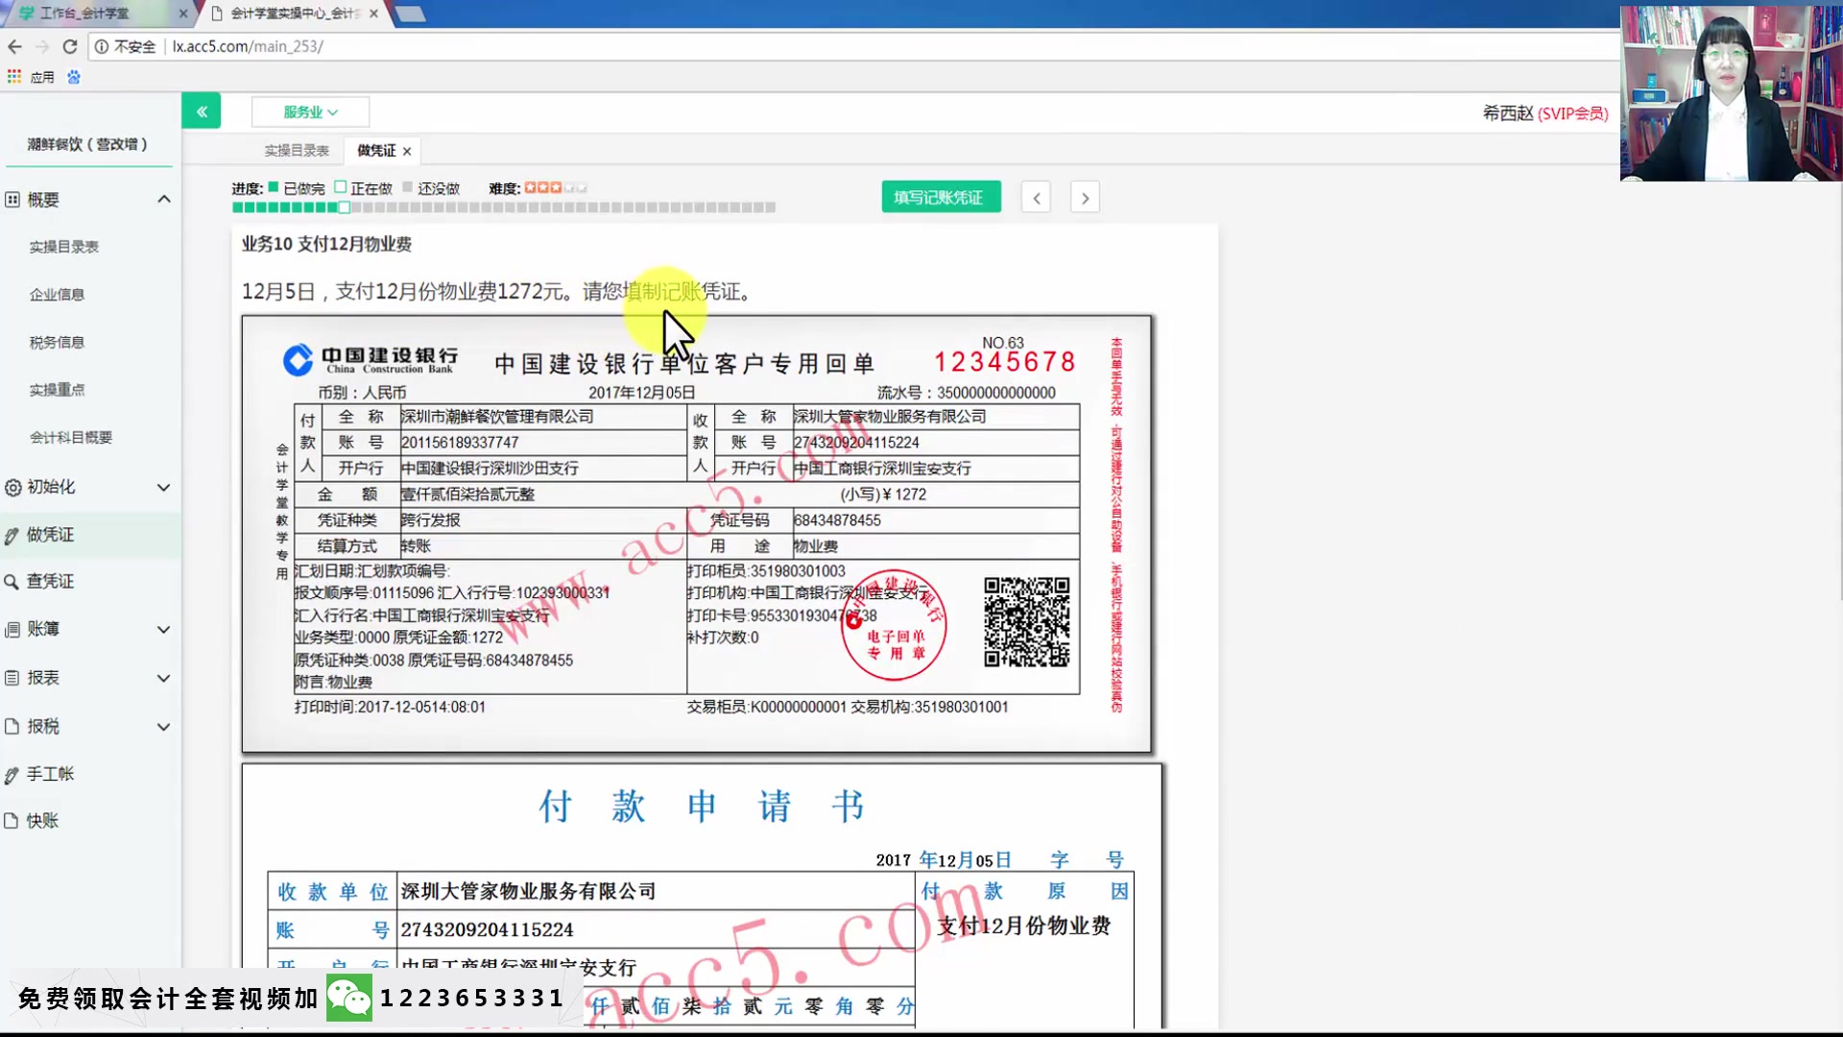Expand the 账簿 sidebar section

point(163,629)
